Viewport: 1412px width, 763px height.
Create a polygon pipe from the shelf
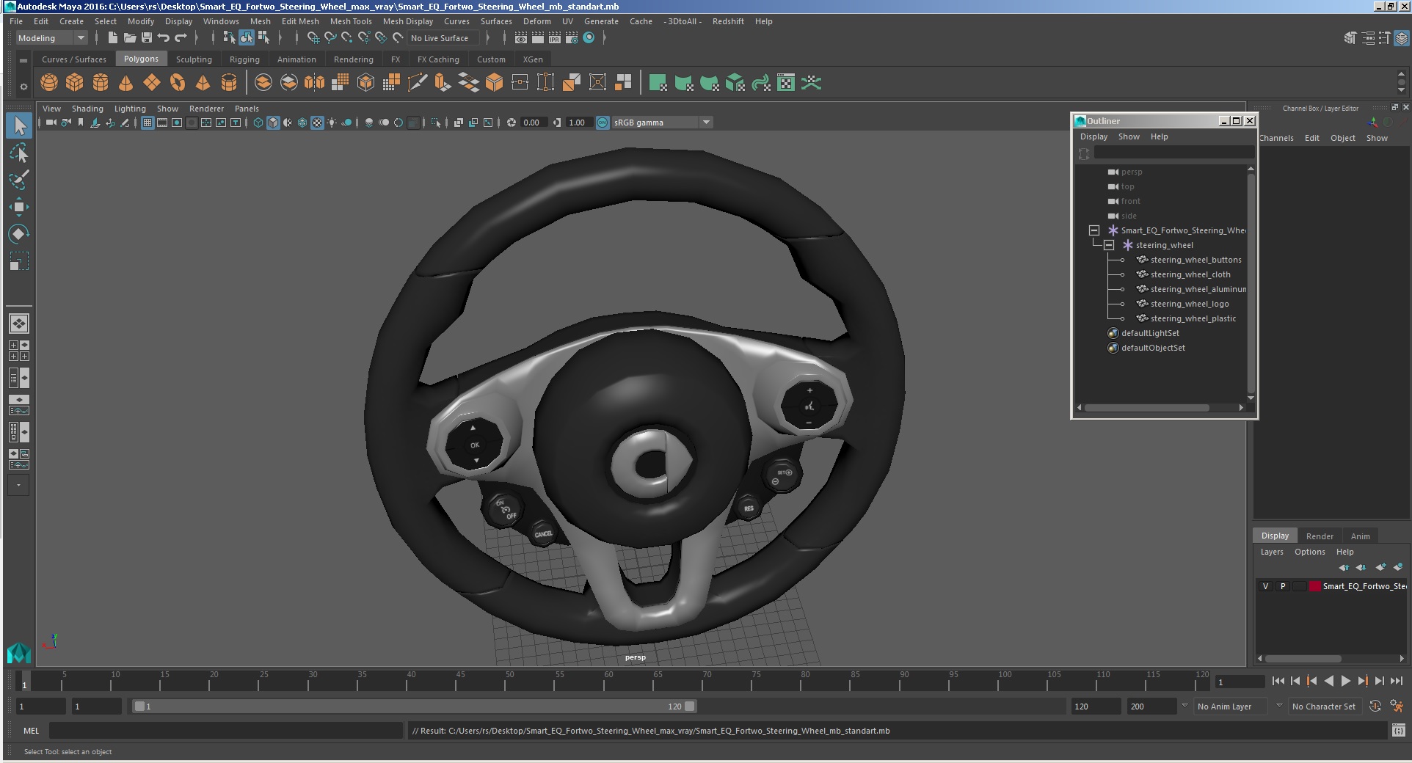(229, 83)
